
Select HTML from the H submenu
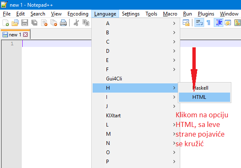click(205, 97)
